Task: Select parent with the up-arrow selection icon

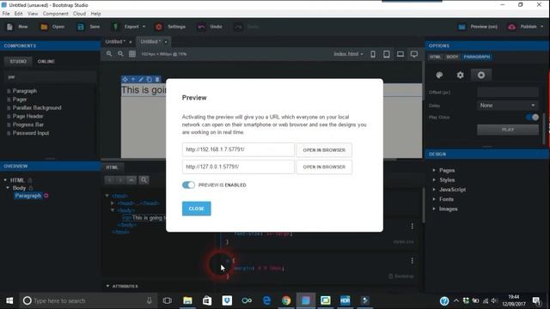Action: 133,80
